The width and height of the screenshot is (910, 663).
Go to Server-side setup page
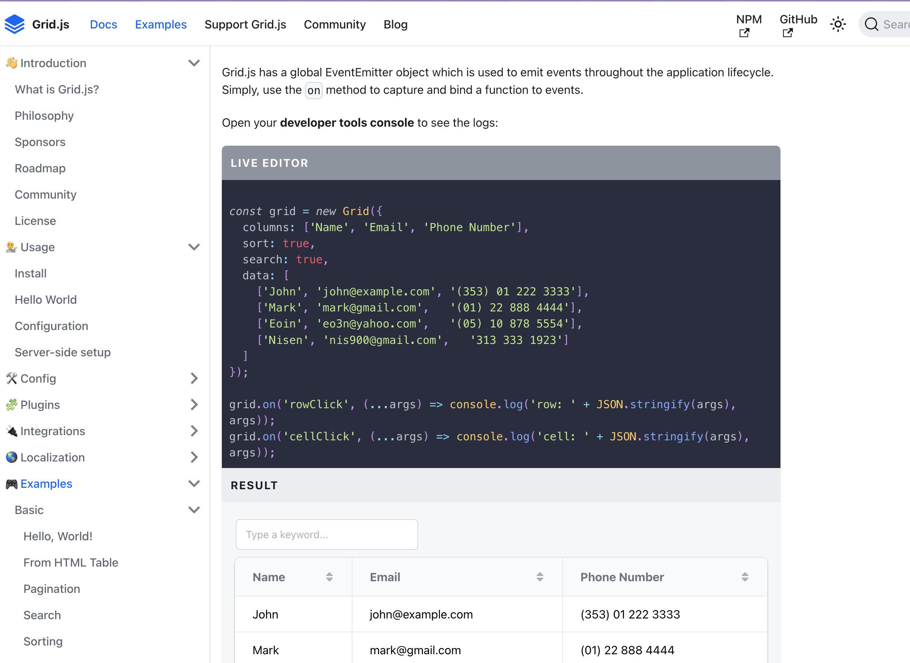[x=63, y=352]
